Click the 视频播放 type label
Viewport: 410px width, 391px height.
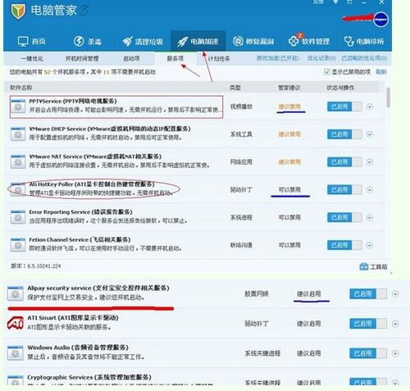coord(241,107)
